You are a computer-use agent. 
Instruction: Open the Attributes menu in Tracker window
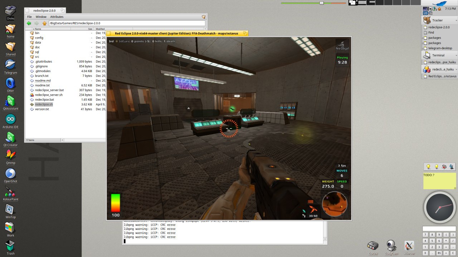click(x=57, y=17)
